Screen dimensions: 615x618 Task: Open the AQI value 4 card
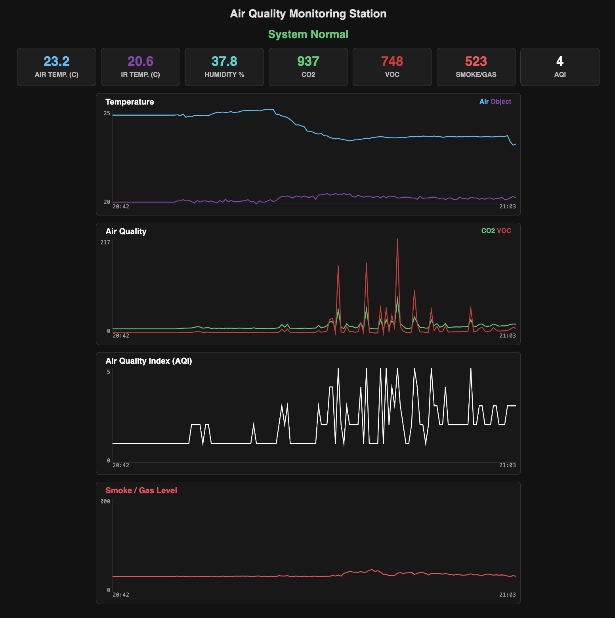pyautogui.click(x=560, y=67)
